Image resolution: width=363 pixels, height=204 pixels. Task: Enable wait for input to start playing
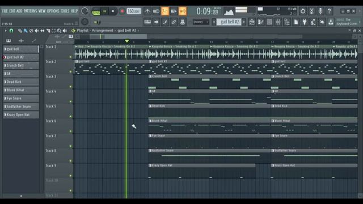coord(156,11)
